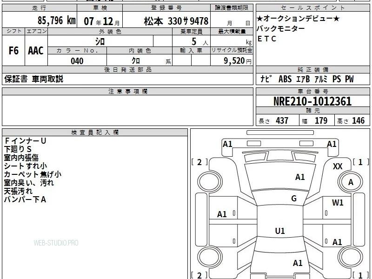The image size is (372, 279).
Task: Select the 内装色 header
Action: (x=139, y=51)
